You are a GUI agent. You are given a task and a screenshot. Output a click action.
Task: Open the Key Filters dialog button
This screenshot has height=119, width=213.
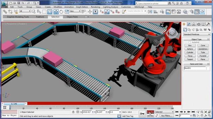(166, 116)
